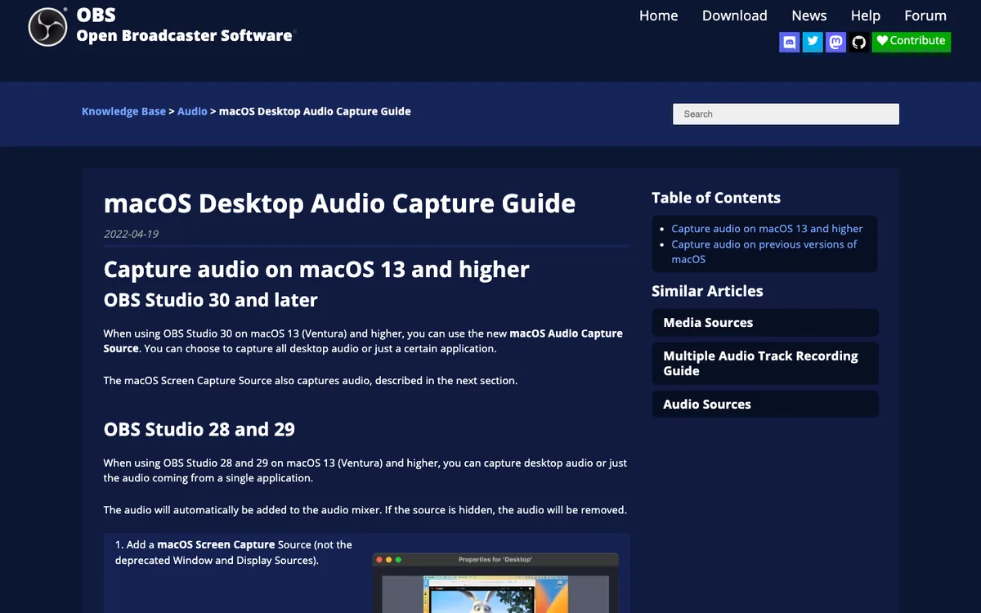Click the Similar Articles heading
Image resolution: width=981 pixels, height=613 pixels.
(707, 291)
